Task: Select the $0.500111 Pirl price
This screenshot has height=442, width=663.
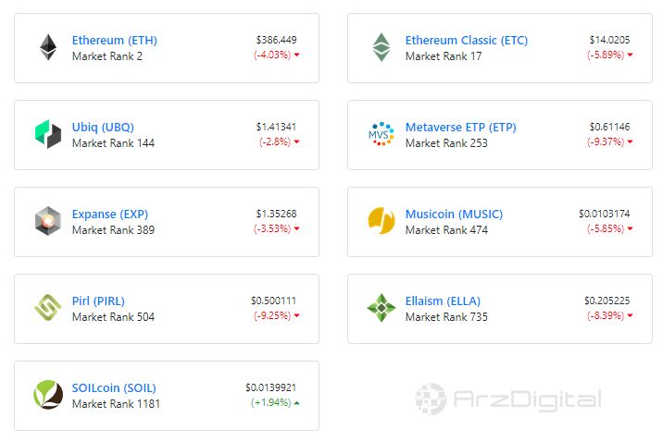Action: click(x=273, y=301)
